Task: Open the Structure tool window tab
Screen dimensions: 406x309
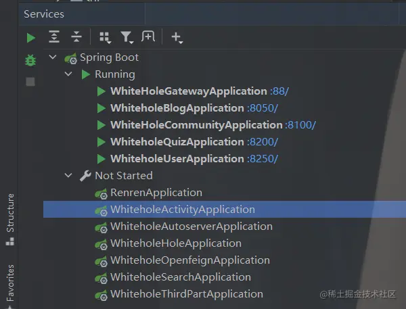Action: [10, 220]
